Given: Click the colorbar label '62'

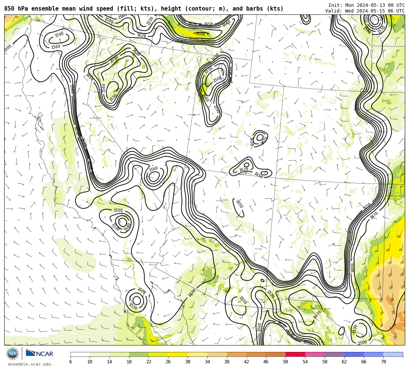Looking at the screenshot, I should coord(344,362).
